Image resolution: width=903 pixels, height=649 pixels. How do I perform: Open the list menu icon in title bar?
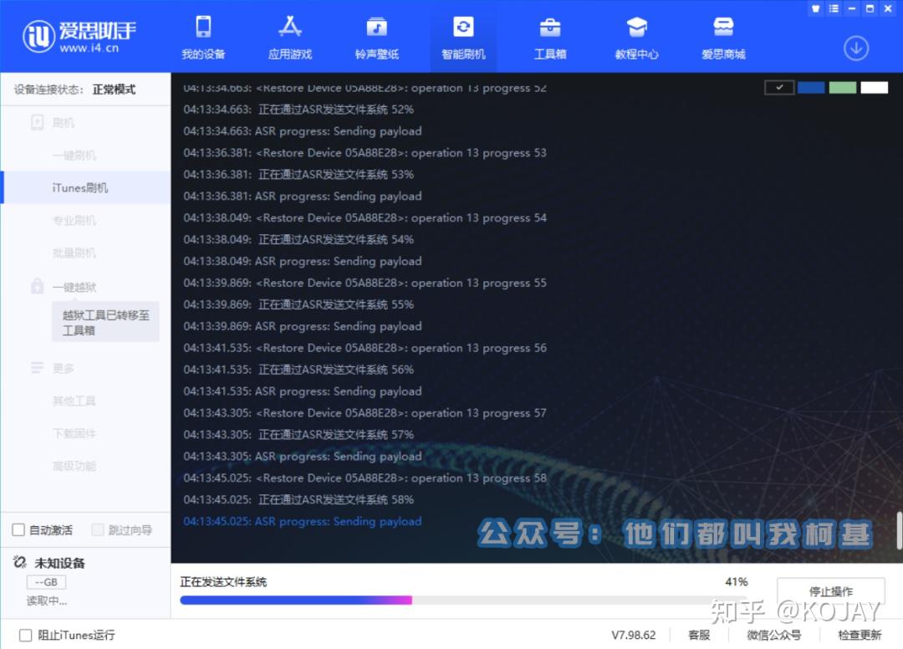click(834, 8)
